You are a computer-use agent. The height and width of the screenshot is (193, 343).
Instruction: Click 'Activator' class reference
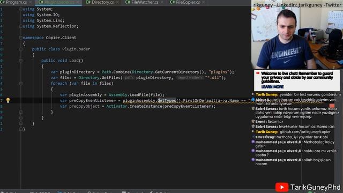pyautogui.click(x=117, y=106)
